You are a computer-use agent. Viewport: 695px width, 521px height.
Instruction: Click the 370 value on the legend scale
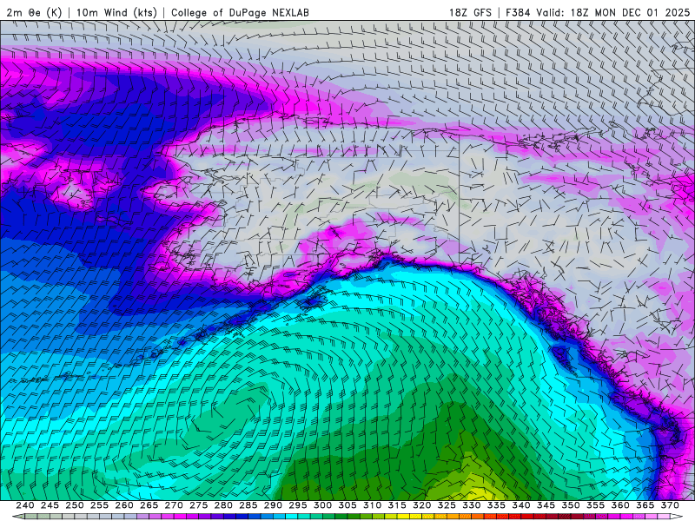click(x=670, y=505)
